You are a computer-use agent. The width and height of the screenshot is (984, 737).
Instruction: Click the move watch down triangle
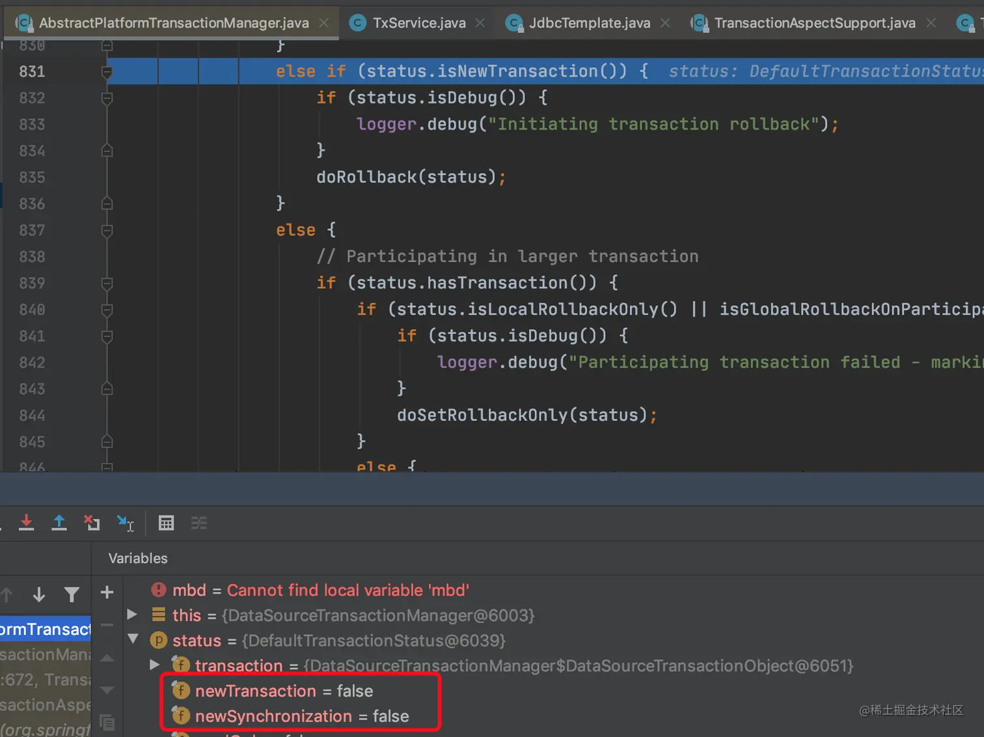(x=107, y=690)
